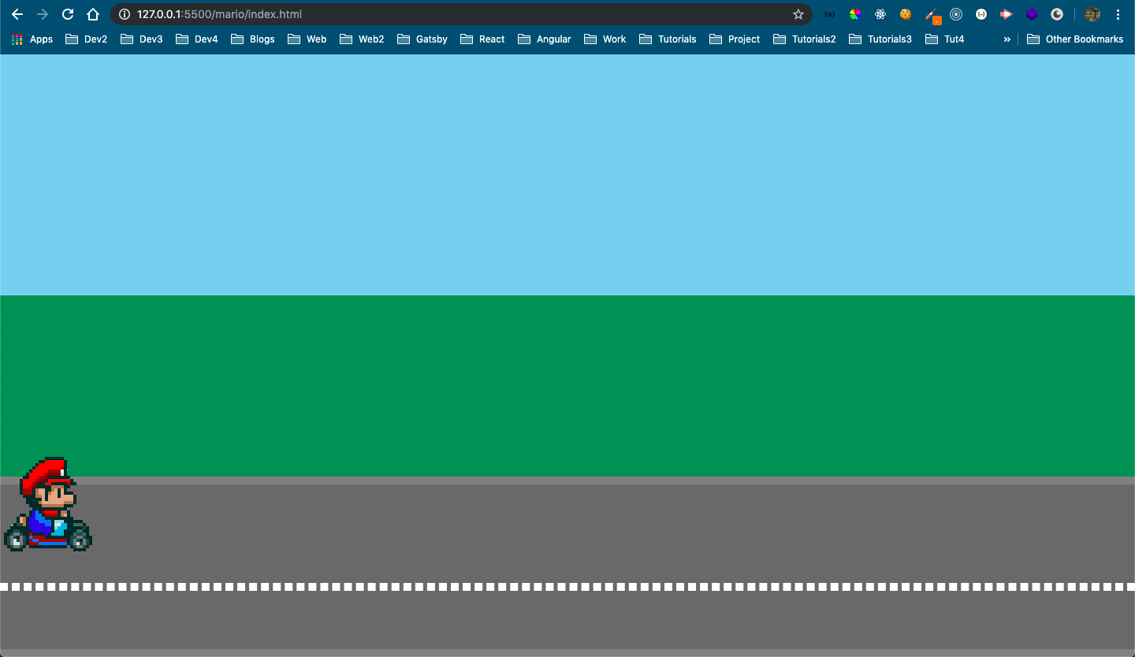Open the Project bookmarks folder
Image resolution: width=1135 pixels, height=657 pixels.
tap(735, 39)
